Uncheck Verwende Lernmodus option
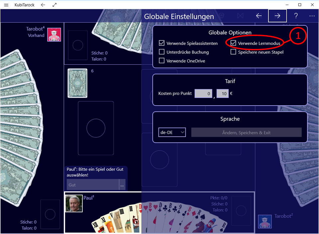This screenshot has height=234, width=319. [x=233, y=43]
